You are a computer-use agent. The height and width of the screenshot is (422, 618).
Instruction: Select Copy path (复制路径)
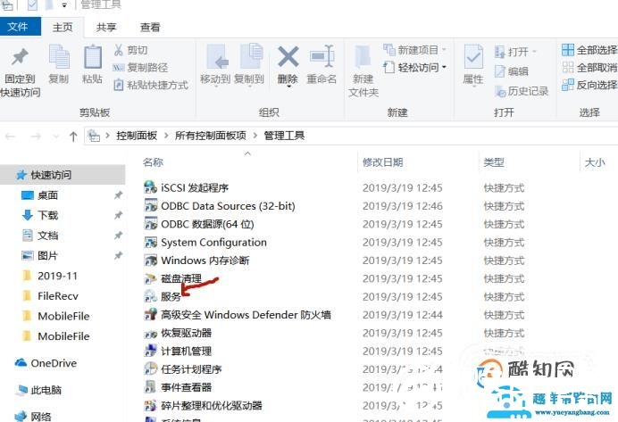pyautogui.click(x=140, y=67)
